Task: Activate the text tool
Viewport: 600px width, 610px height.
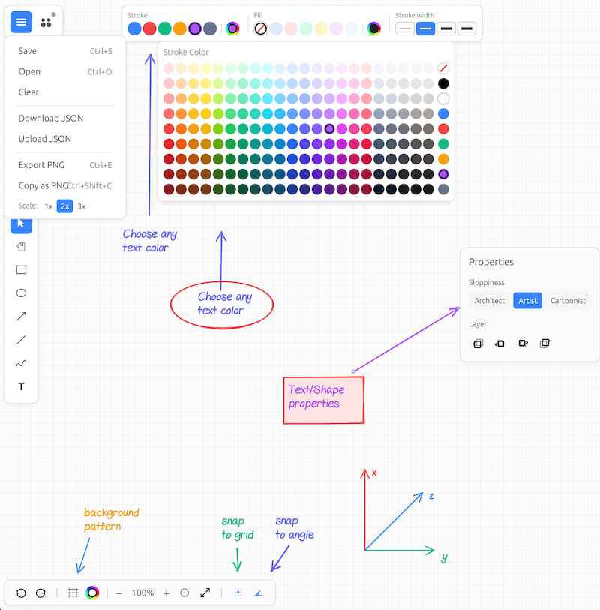Action: coord(21,387)
